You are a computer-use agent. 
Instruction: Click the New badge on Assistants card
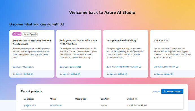pos(17,34)
